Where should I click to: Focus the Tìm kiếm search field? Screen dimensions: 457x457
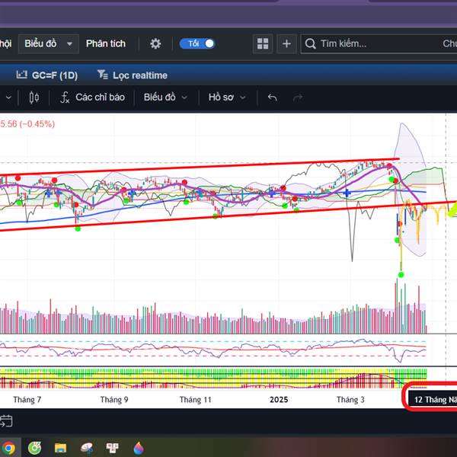[x=379, y=43]
